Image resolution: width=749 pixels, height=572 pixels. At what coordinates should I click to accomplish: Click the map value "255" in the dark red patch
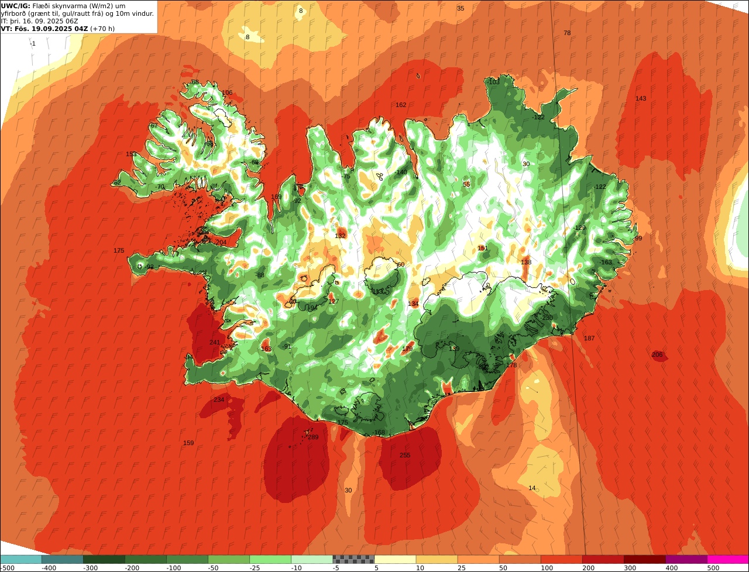click(x=405, y=455)
